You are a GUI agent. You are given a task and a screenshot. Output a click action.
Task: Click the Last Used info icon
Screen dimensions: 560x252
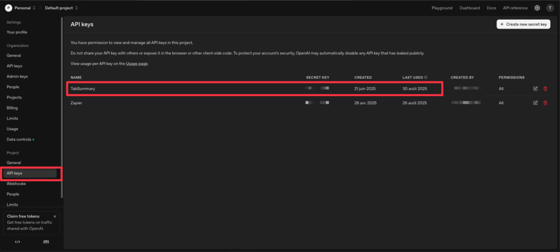pyautogui.click(x=425, y=77)
